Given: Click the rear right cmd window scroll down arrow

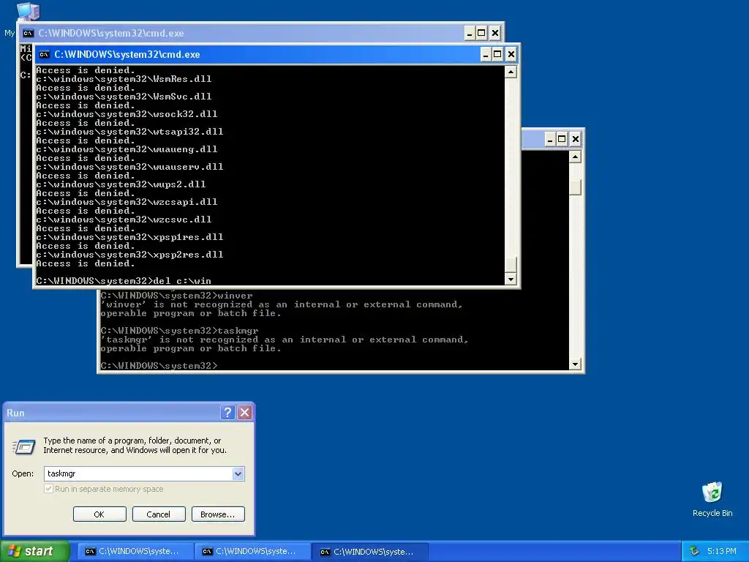Looking at the screenshot, I should (x=575, y=364).
